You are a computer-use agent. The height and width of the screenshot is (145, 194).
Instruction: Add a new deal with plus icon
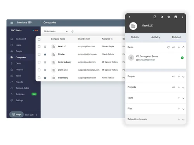(x=179, y=47)
